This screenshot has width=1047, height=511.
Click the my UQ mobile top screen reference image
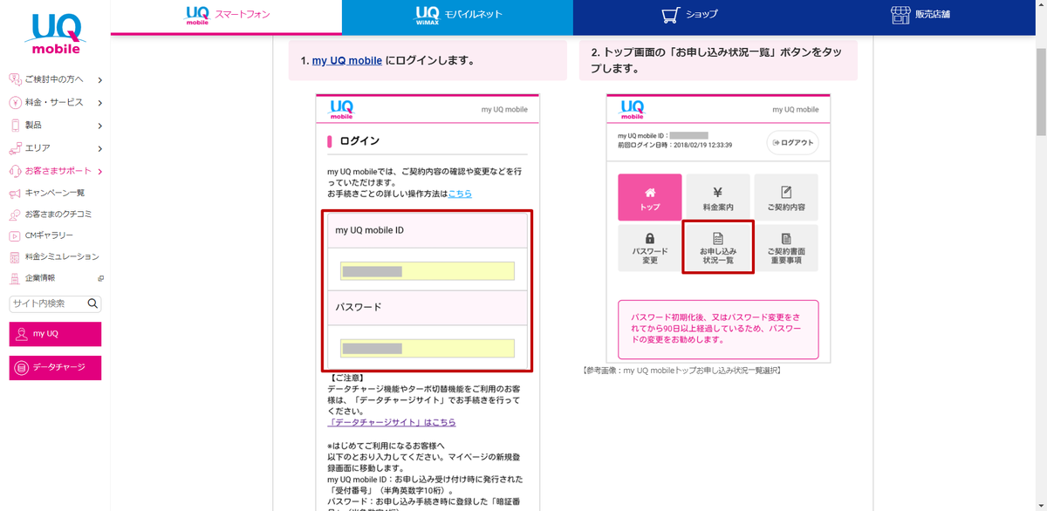(718, 228)
